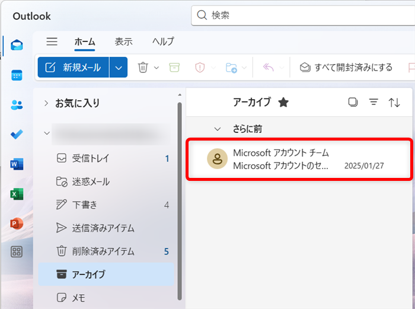Open the ヘルプ tab
This screenshot has height=309, width=415.
point(163,42)
